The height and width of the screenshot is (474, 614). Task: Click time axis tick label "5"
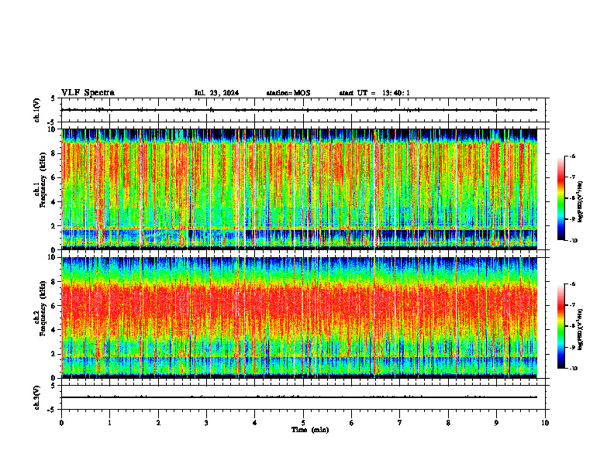[x=303, y=423]
